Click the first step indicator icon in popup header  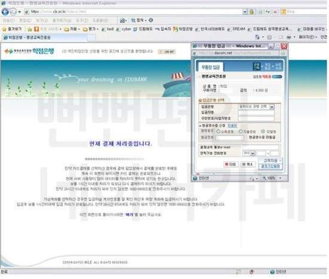point(257,66)
